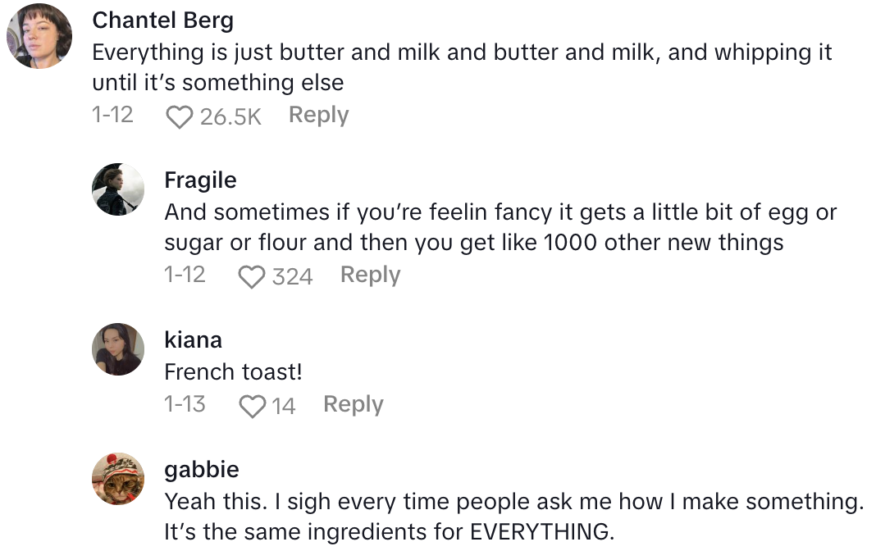Open gabbie's profile from her name
876x551 pixels.
pos(202,470)
